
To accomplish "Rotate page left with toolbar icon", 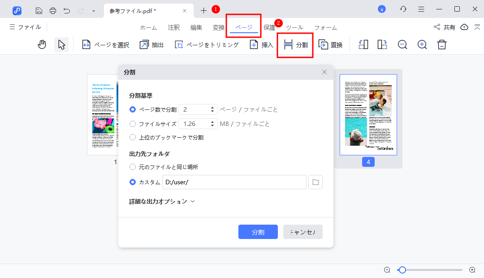I will click(363, 44).
